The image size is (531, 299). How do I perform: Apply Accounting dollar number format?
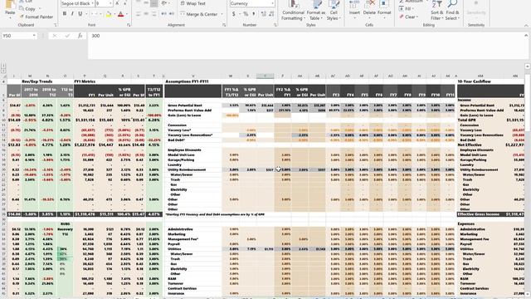234,14
